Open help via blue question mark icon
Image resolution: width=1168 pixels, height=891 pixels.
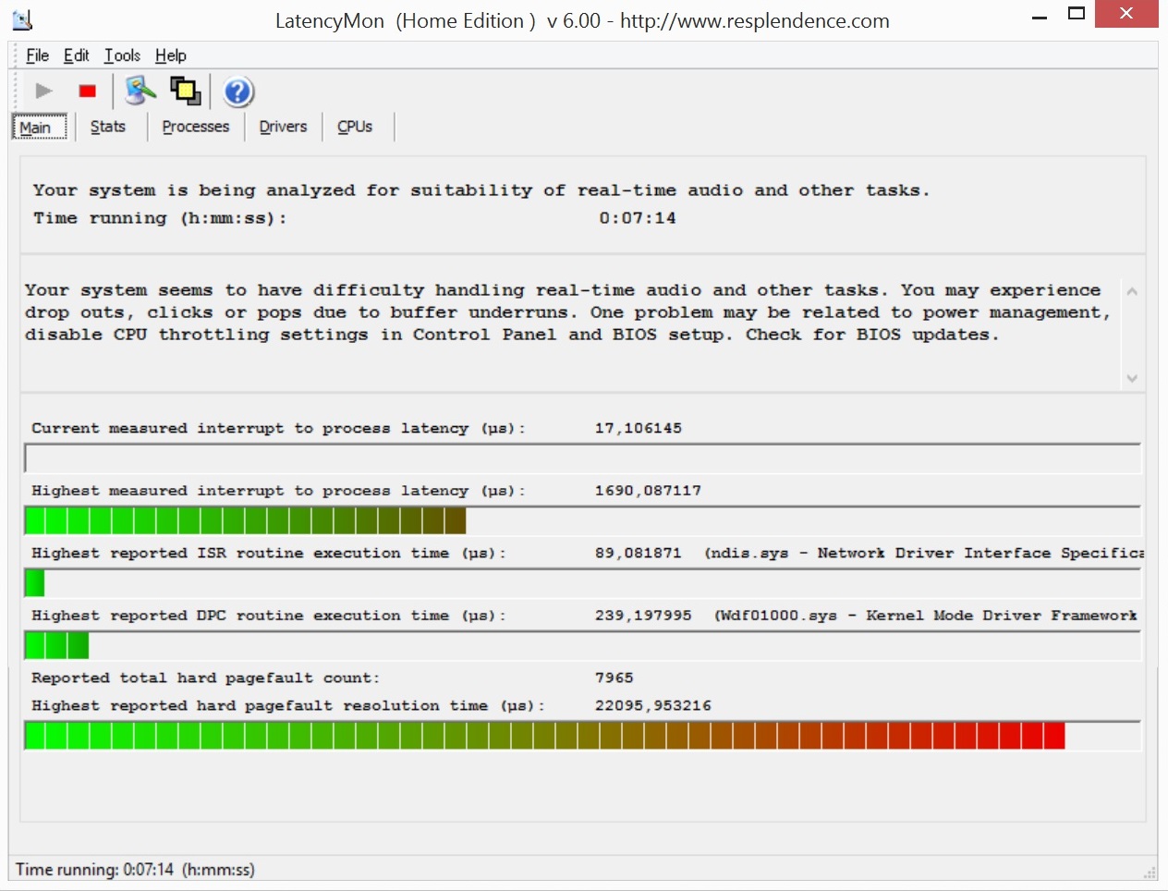coord(237,92)
